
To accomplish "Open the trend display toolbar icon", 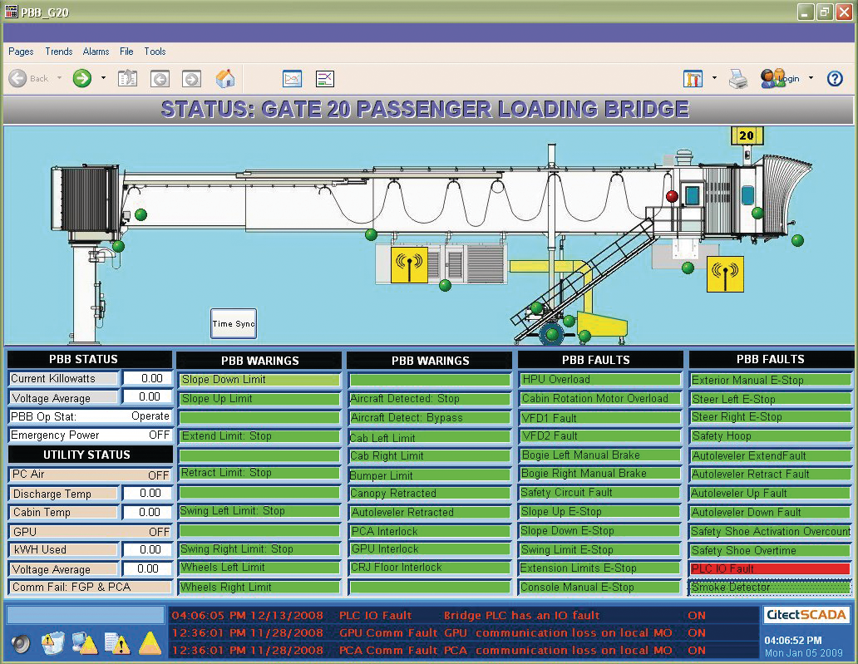I will 292,78.
